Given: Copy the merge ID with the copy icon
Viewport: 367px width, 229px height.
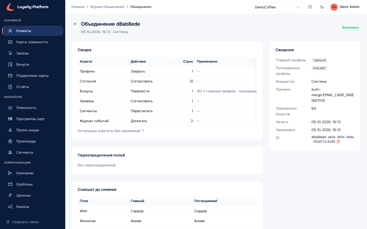Looking at the screenshot, I should click(x=338, y=142).
